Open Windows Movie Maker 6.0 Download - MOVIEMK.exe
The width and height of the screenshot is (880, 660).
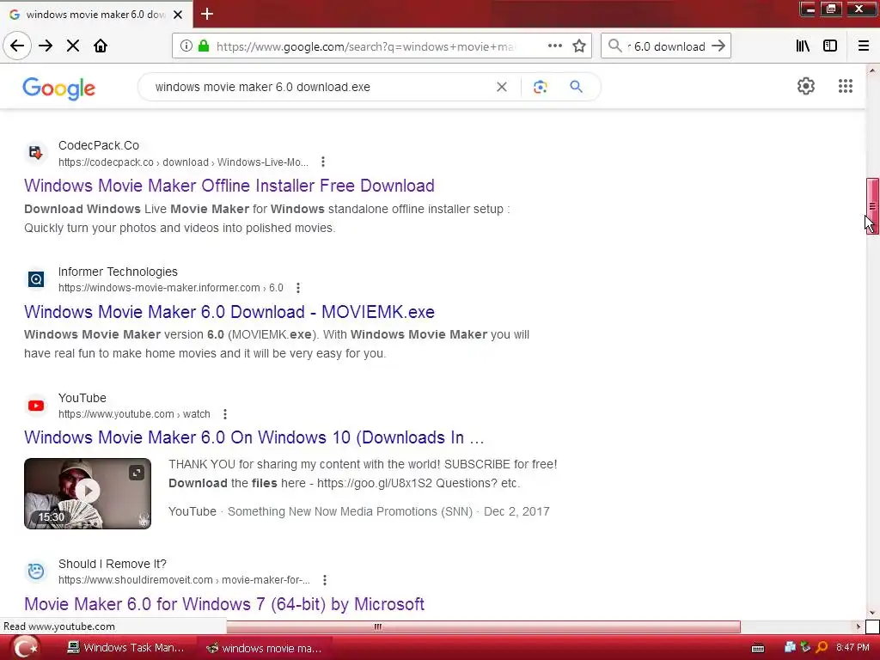tap(229, 312)
